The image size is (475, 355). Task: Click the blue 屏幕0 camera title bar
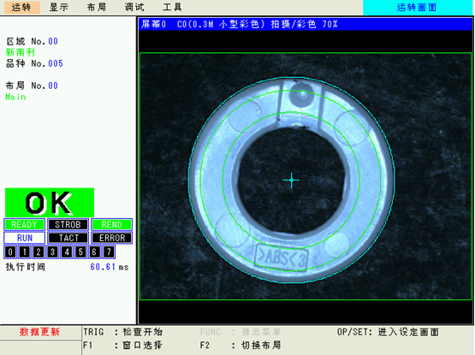click(306, 24)
